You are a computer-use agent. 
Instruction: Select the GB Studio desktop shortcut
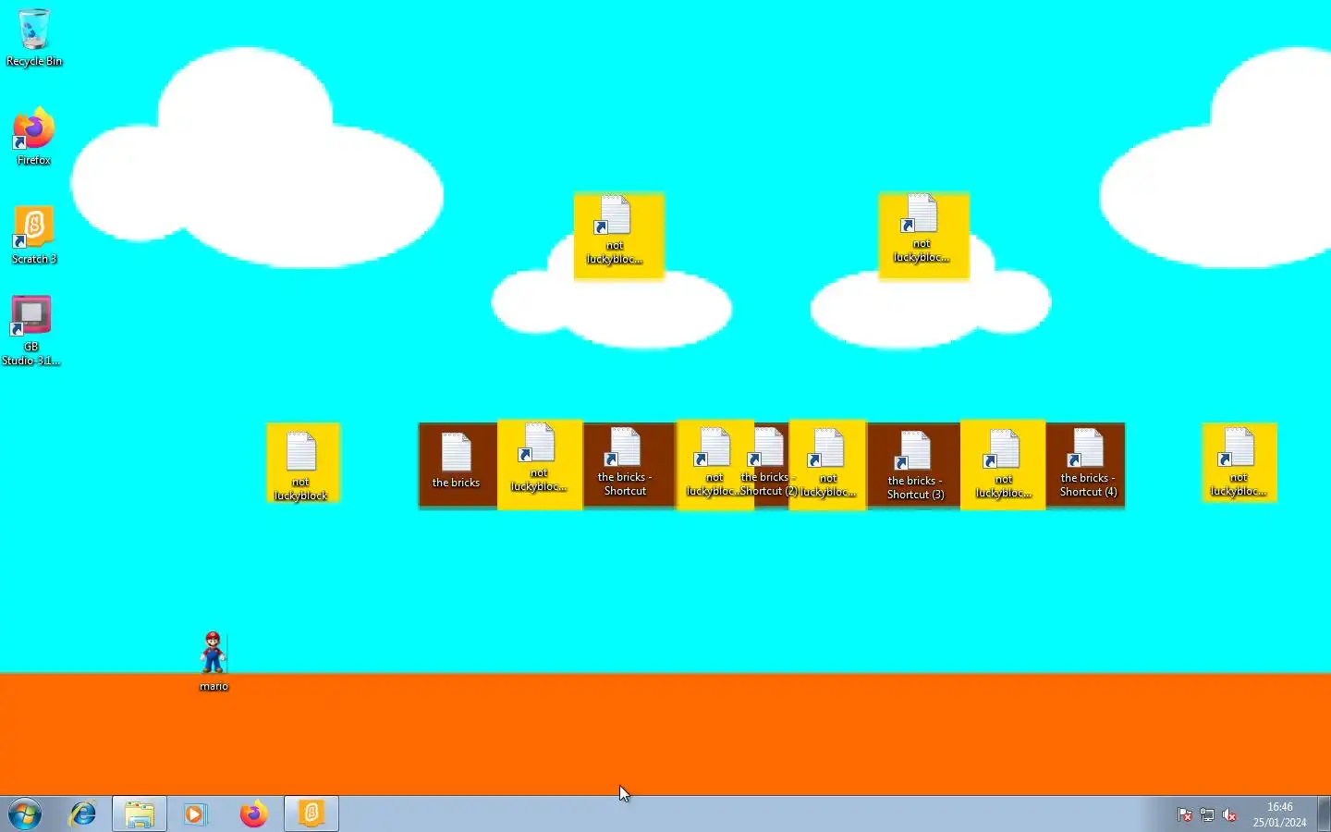[x=31, y=330]
